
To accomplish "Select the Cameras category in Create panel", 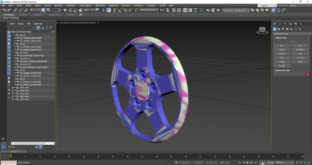I will [x=287, y=29].
